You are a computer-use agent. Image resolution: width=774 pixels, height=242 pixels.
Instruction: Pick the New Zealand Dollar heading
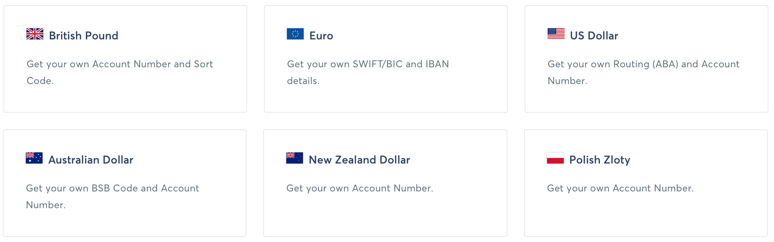(359, 160)
